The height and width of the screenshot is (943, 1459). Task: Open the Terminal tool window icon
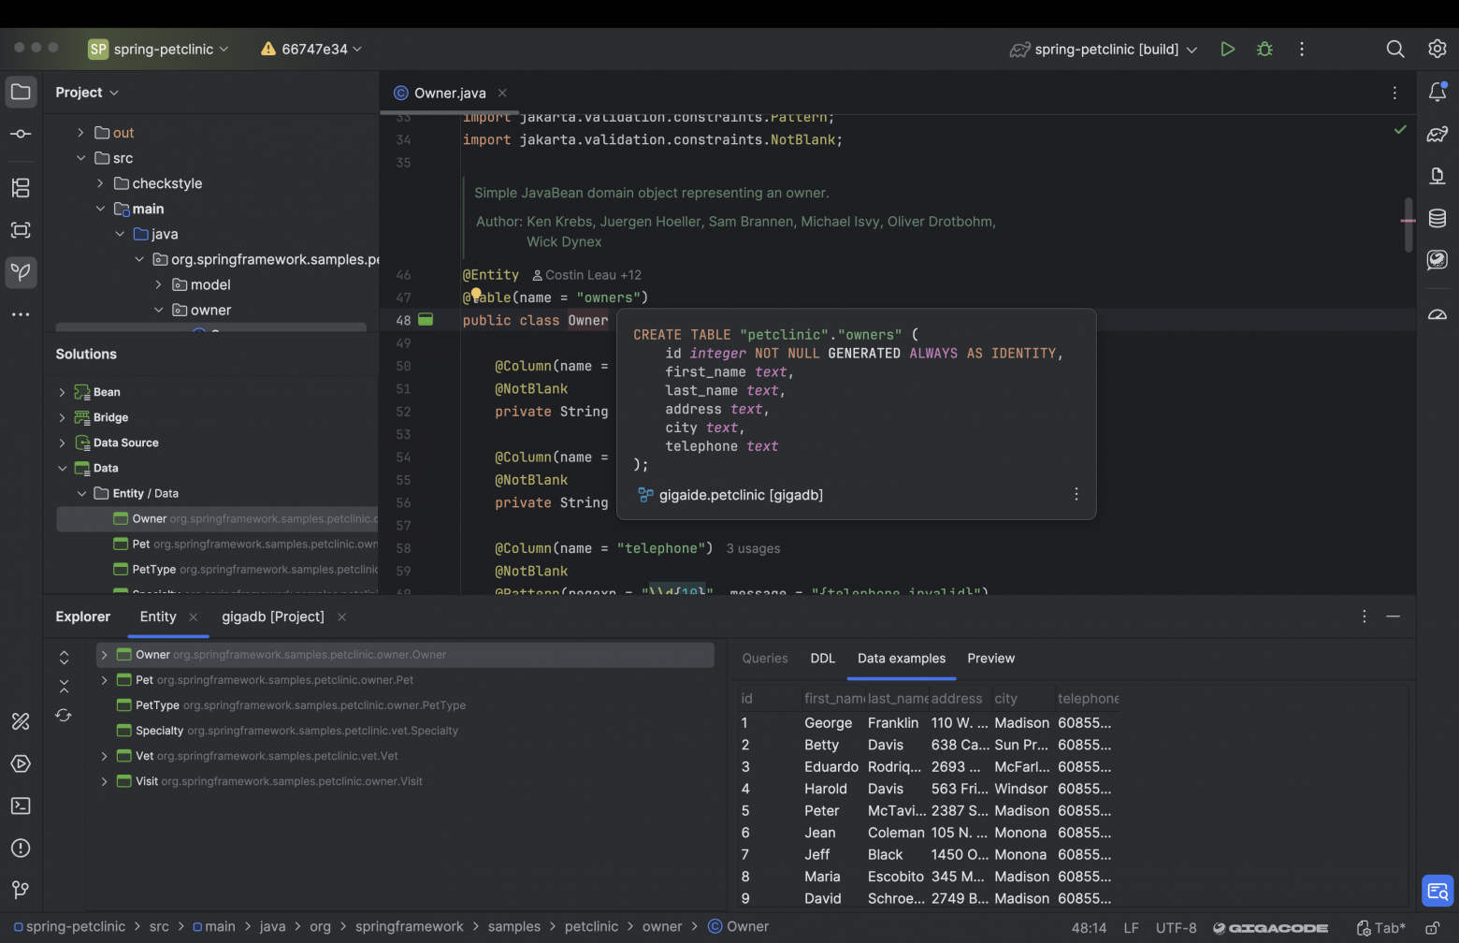click(x=21, y=805)
